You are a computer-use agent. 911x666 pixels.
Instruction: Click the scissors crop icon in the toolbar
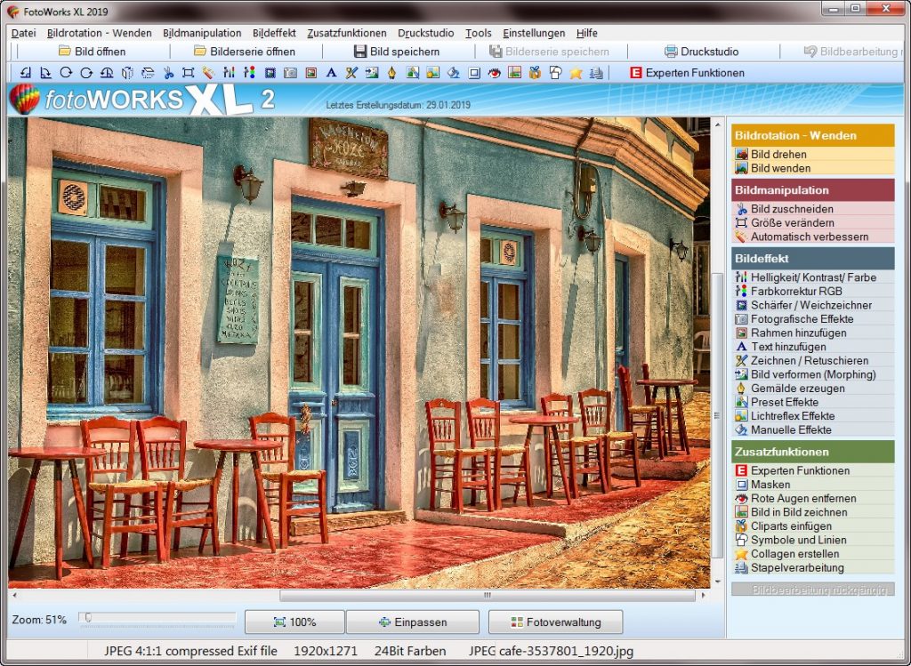(x=167, y=73)
